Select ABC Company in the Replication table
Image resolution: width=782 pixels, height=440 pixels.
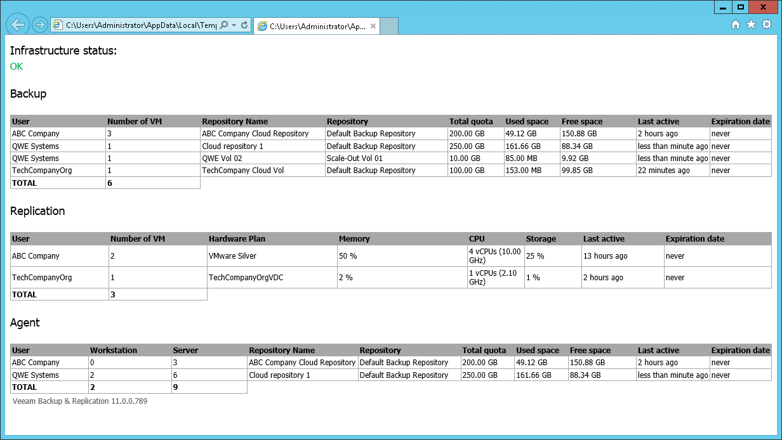(x=36, y=256)
